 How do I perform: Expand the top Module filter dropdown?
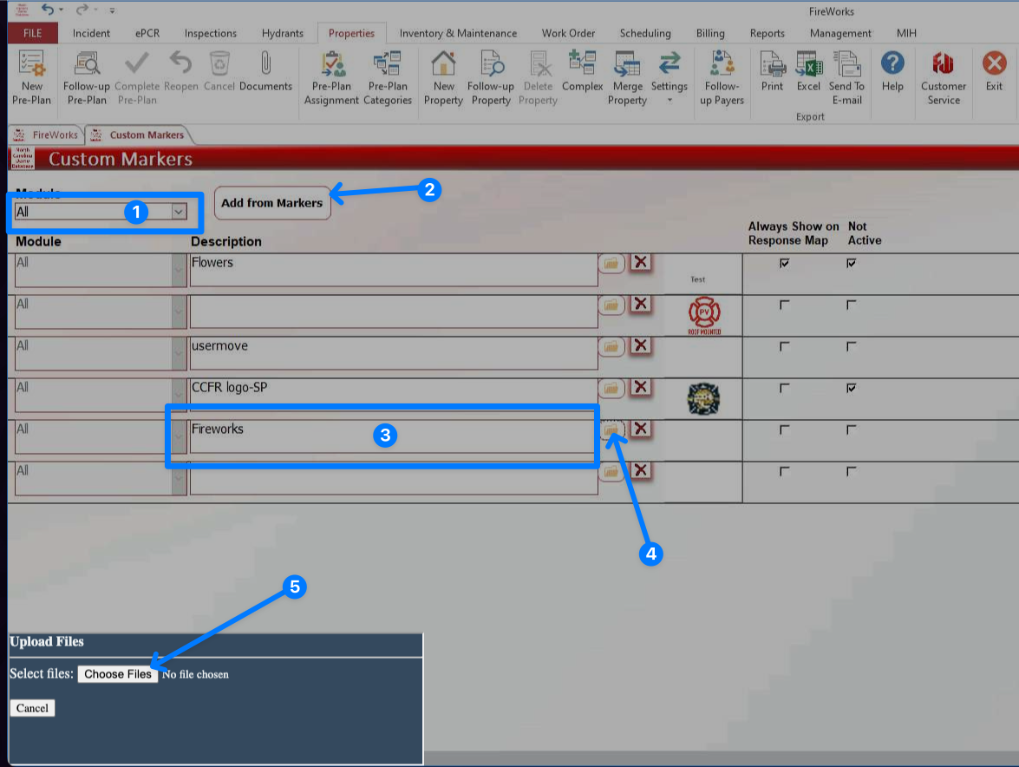click(x=179, y=212)
